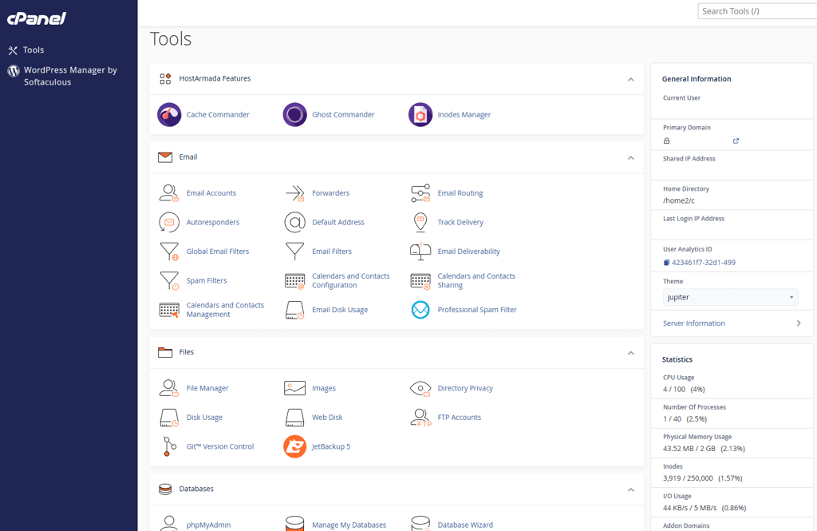
Task: Focus the Search Tools input field
Action: [x=757, y=11]
